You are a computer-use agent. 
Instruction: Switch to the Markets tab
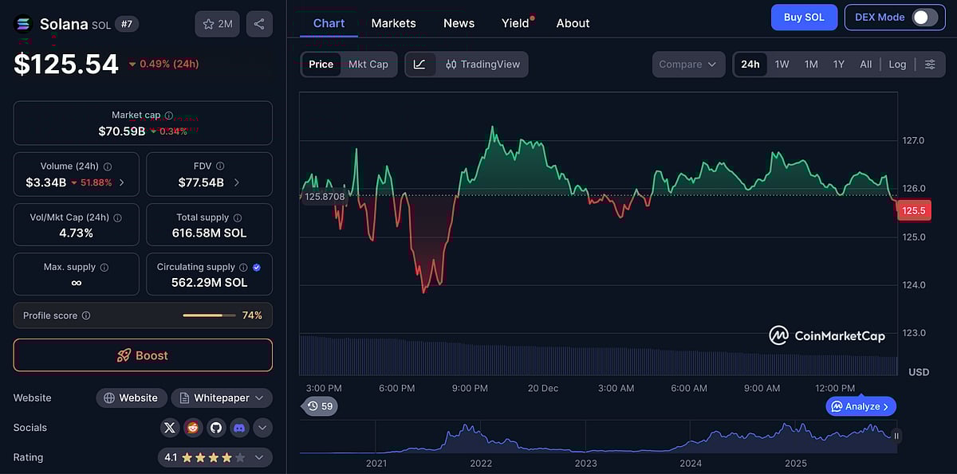[393, 23]
